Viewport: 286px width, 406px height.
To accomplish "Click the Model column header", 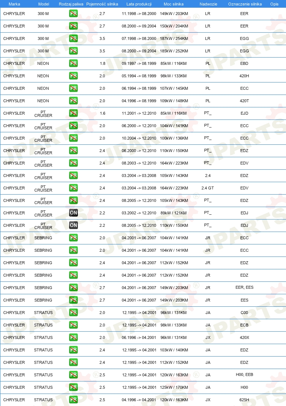I will (44, 4).
